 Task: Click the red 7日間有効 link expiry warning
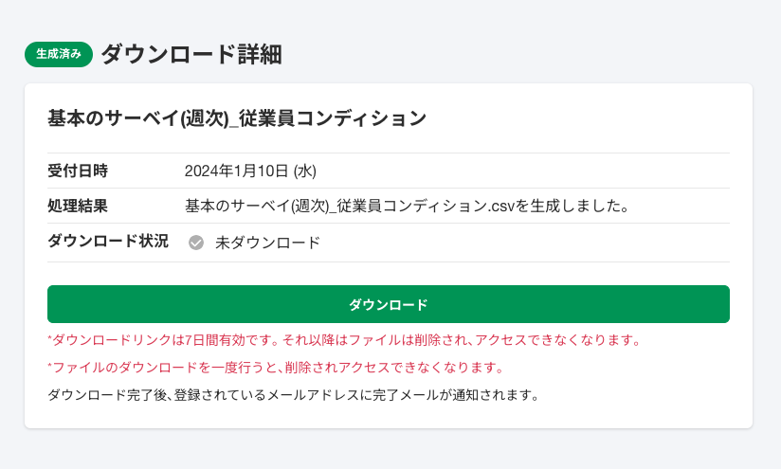tap(344, 340)
